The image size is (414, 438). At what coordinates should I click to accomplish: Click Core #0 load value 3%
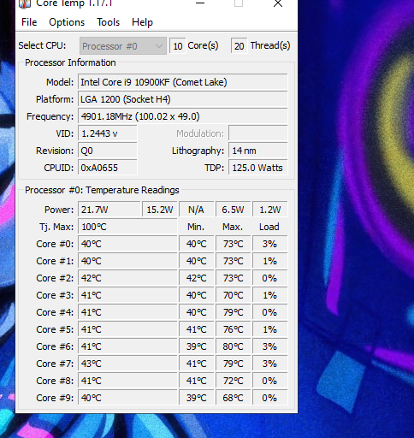click(269, 244)
